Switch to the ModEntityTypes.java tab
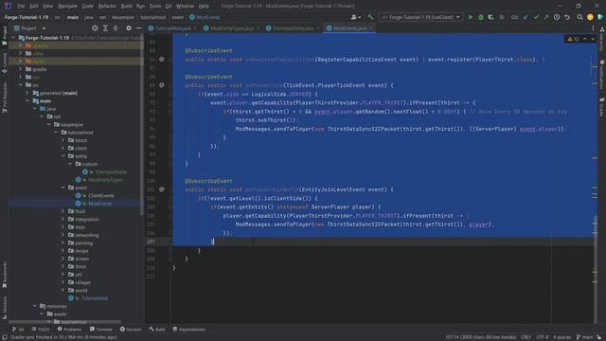606x341 pixels. [x=232, y=28]
